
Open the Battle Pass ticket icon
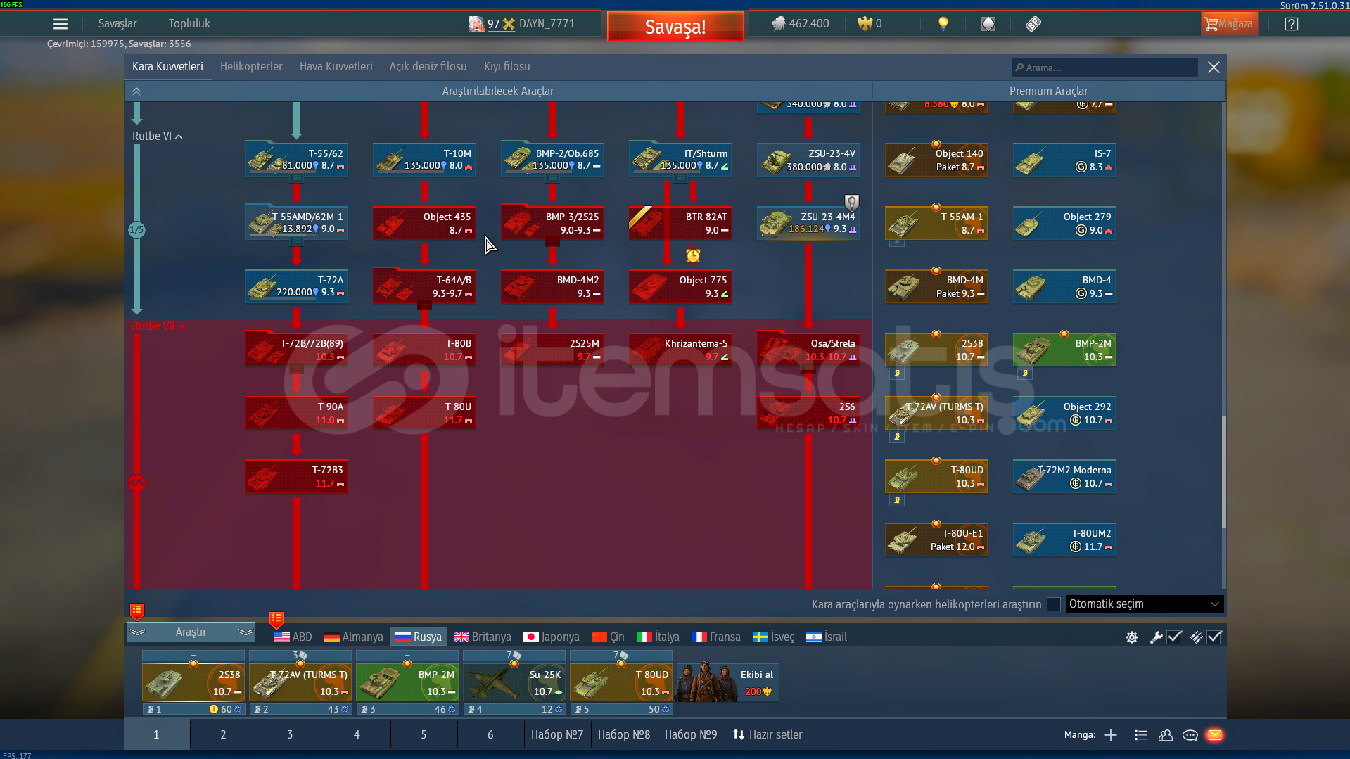pos(1033,24)
